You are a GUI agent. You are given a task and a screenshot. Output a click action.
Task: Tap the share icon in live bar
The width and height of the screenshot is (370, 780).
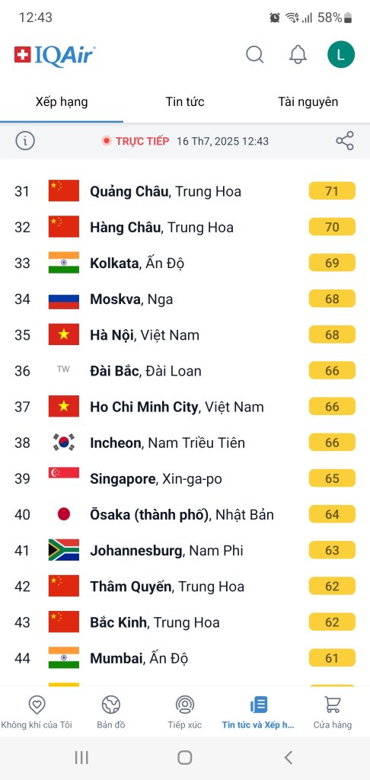point(345,141)
